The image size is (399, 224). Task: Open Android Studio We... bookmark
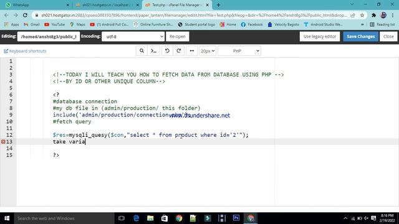pyautogui.click(x=323, y=24)
